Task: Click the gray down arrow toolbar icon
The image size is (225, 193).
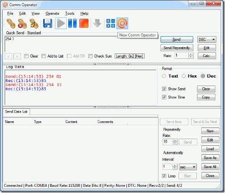Action: pos(97,23)
